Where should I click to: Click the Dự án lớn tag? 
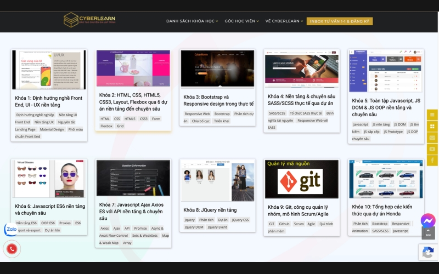click(x=52, y=230)
